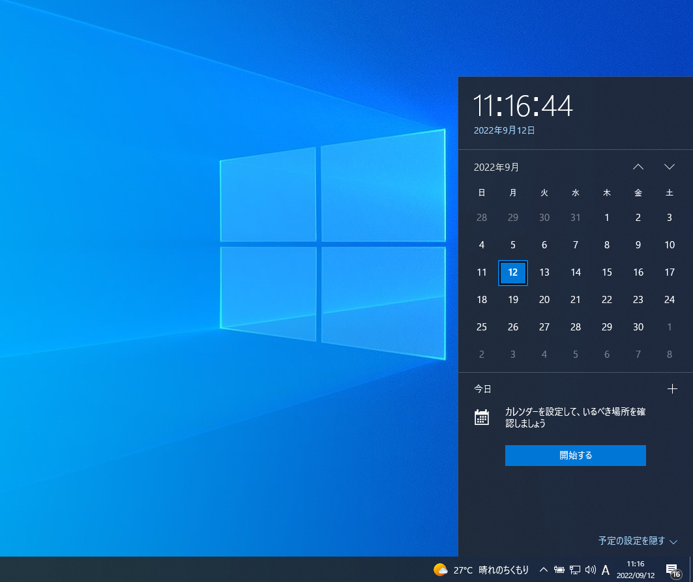Pick September 6 in the calendar
This screenshot has width=693, height=582.
tap(544, 245)
